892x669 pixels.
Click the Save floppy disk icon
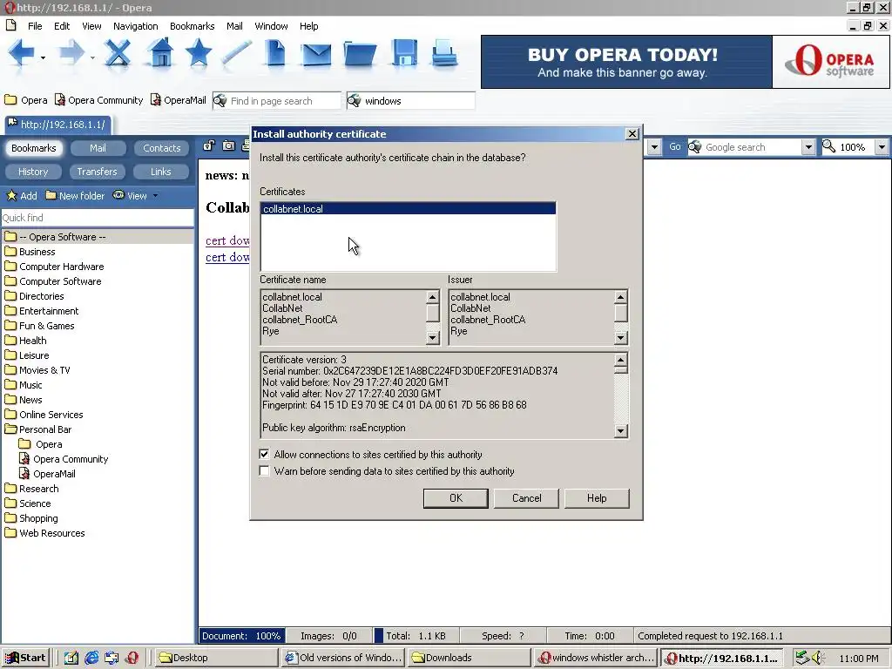coord(404,53)
